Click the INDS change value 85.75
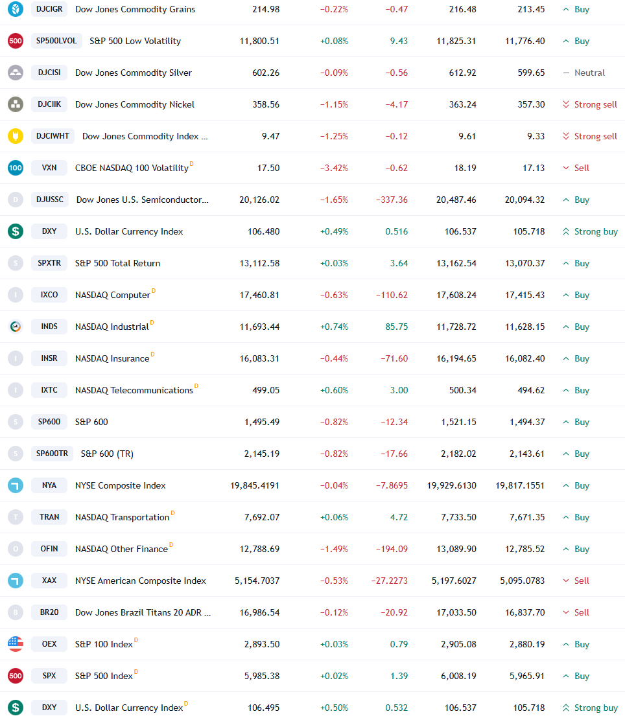Image resolution: width=625 pixels, height=716 pixels. pyautogui.click(x=397, y=327)
